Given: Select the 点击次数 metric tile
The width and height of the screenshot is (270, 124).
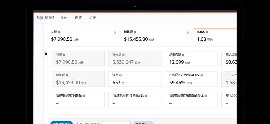Looking at the screenshot, I should click(x=191, y=59).
